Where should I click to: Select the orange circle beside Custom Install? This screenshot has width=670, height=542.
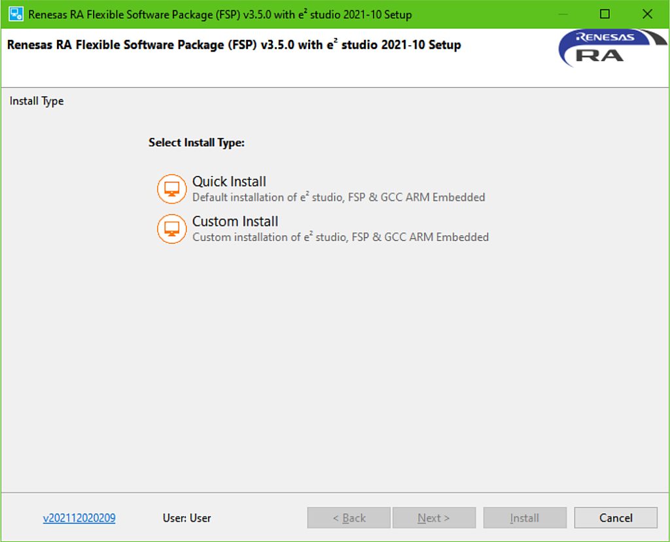coord(171,229)
